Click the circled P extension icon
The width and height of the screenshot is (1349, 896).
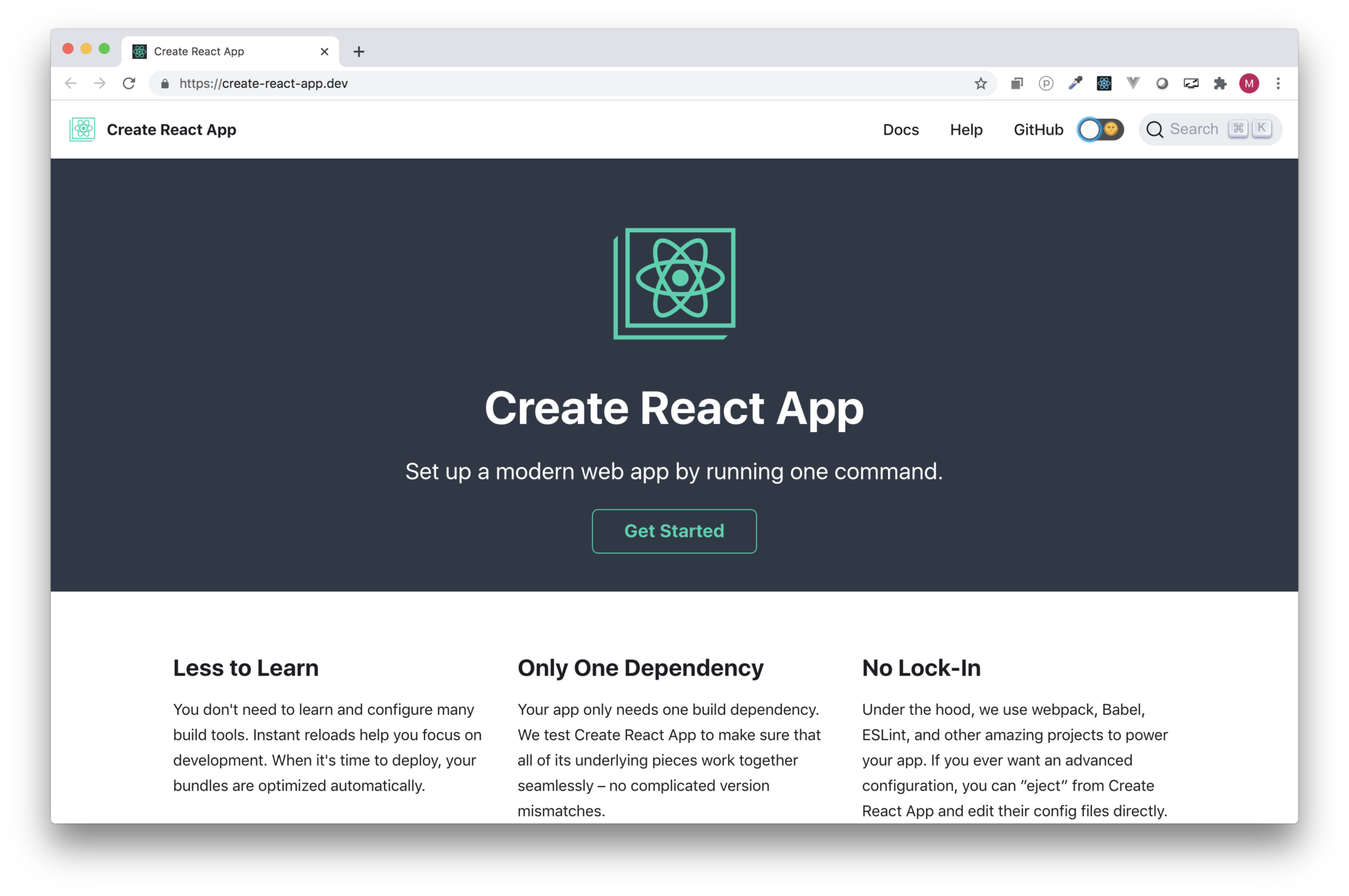1045,84
